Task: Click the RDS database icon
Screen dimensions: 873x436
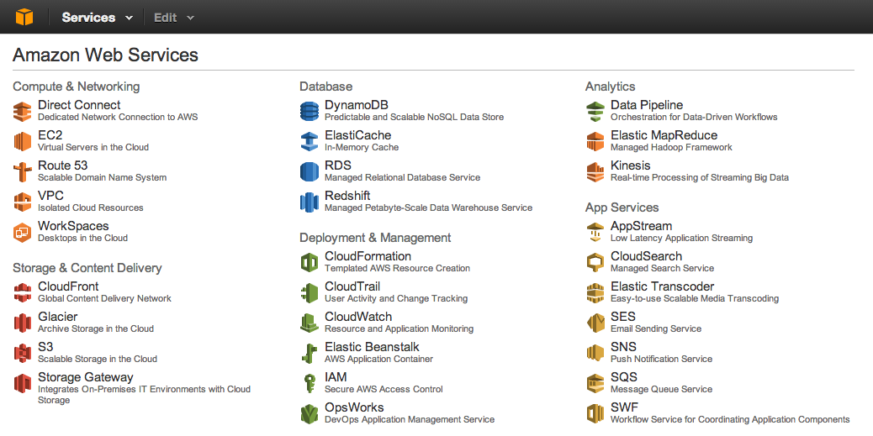Action: (x=309, y=171)
